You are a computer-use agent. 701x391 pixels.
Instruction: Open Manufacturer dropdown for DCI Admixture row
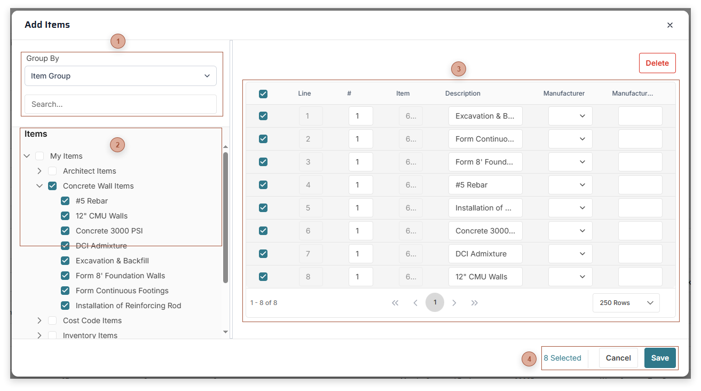[570, 253]
